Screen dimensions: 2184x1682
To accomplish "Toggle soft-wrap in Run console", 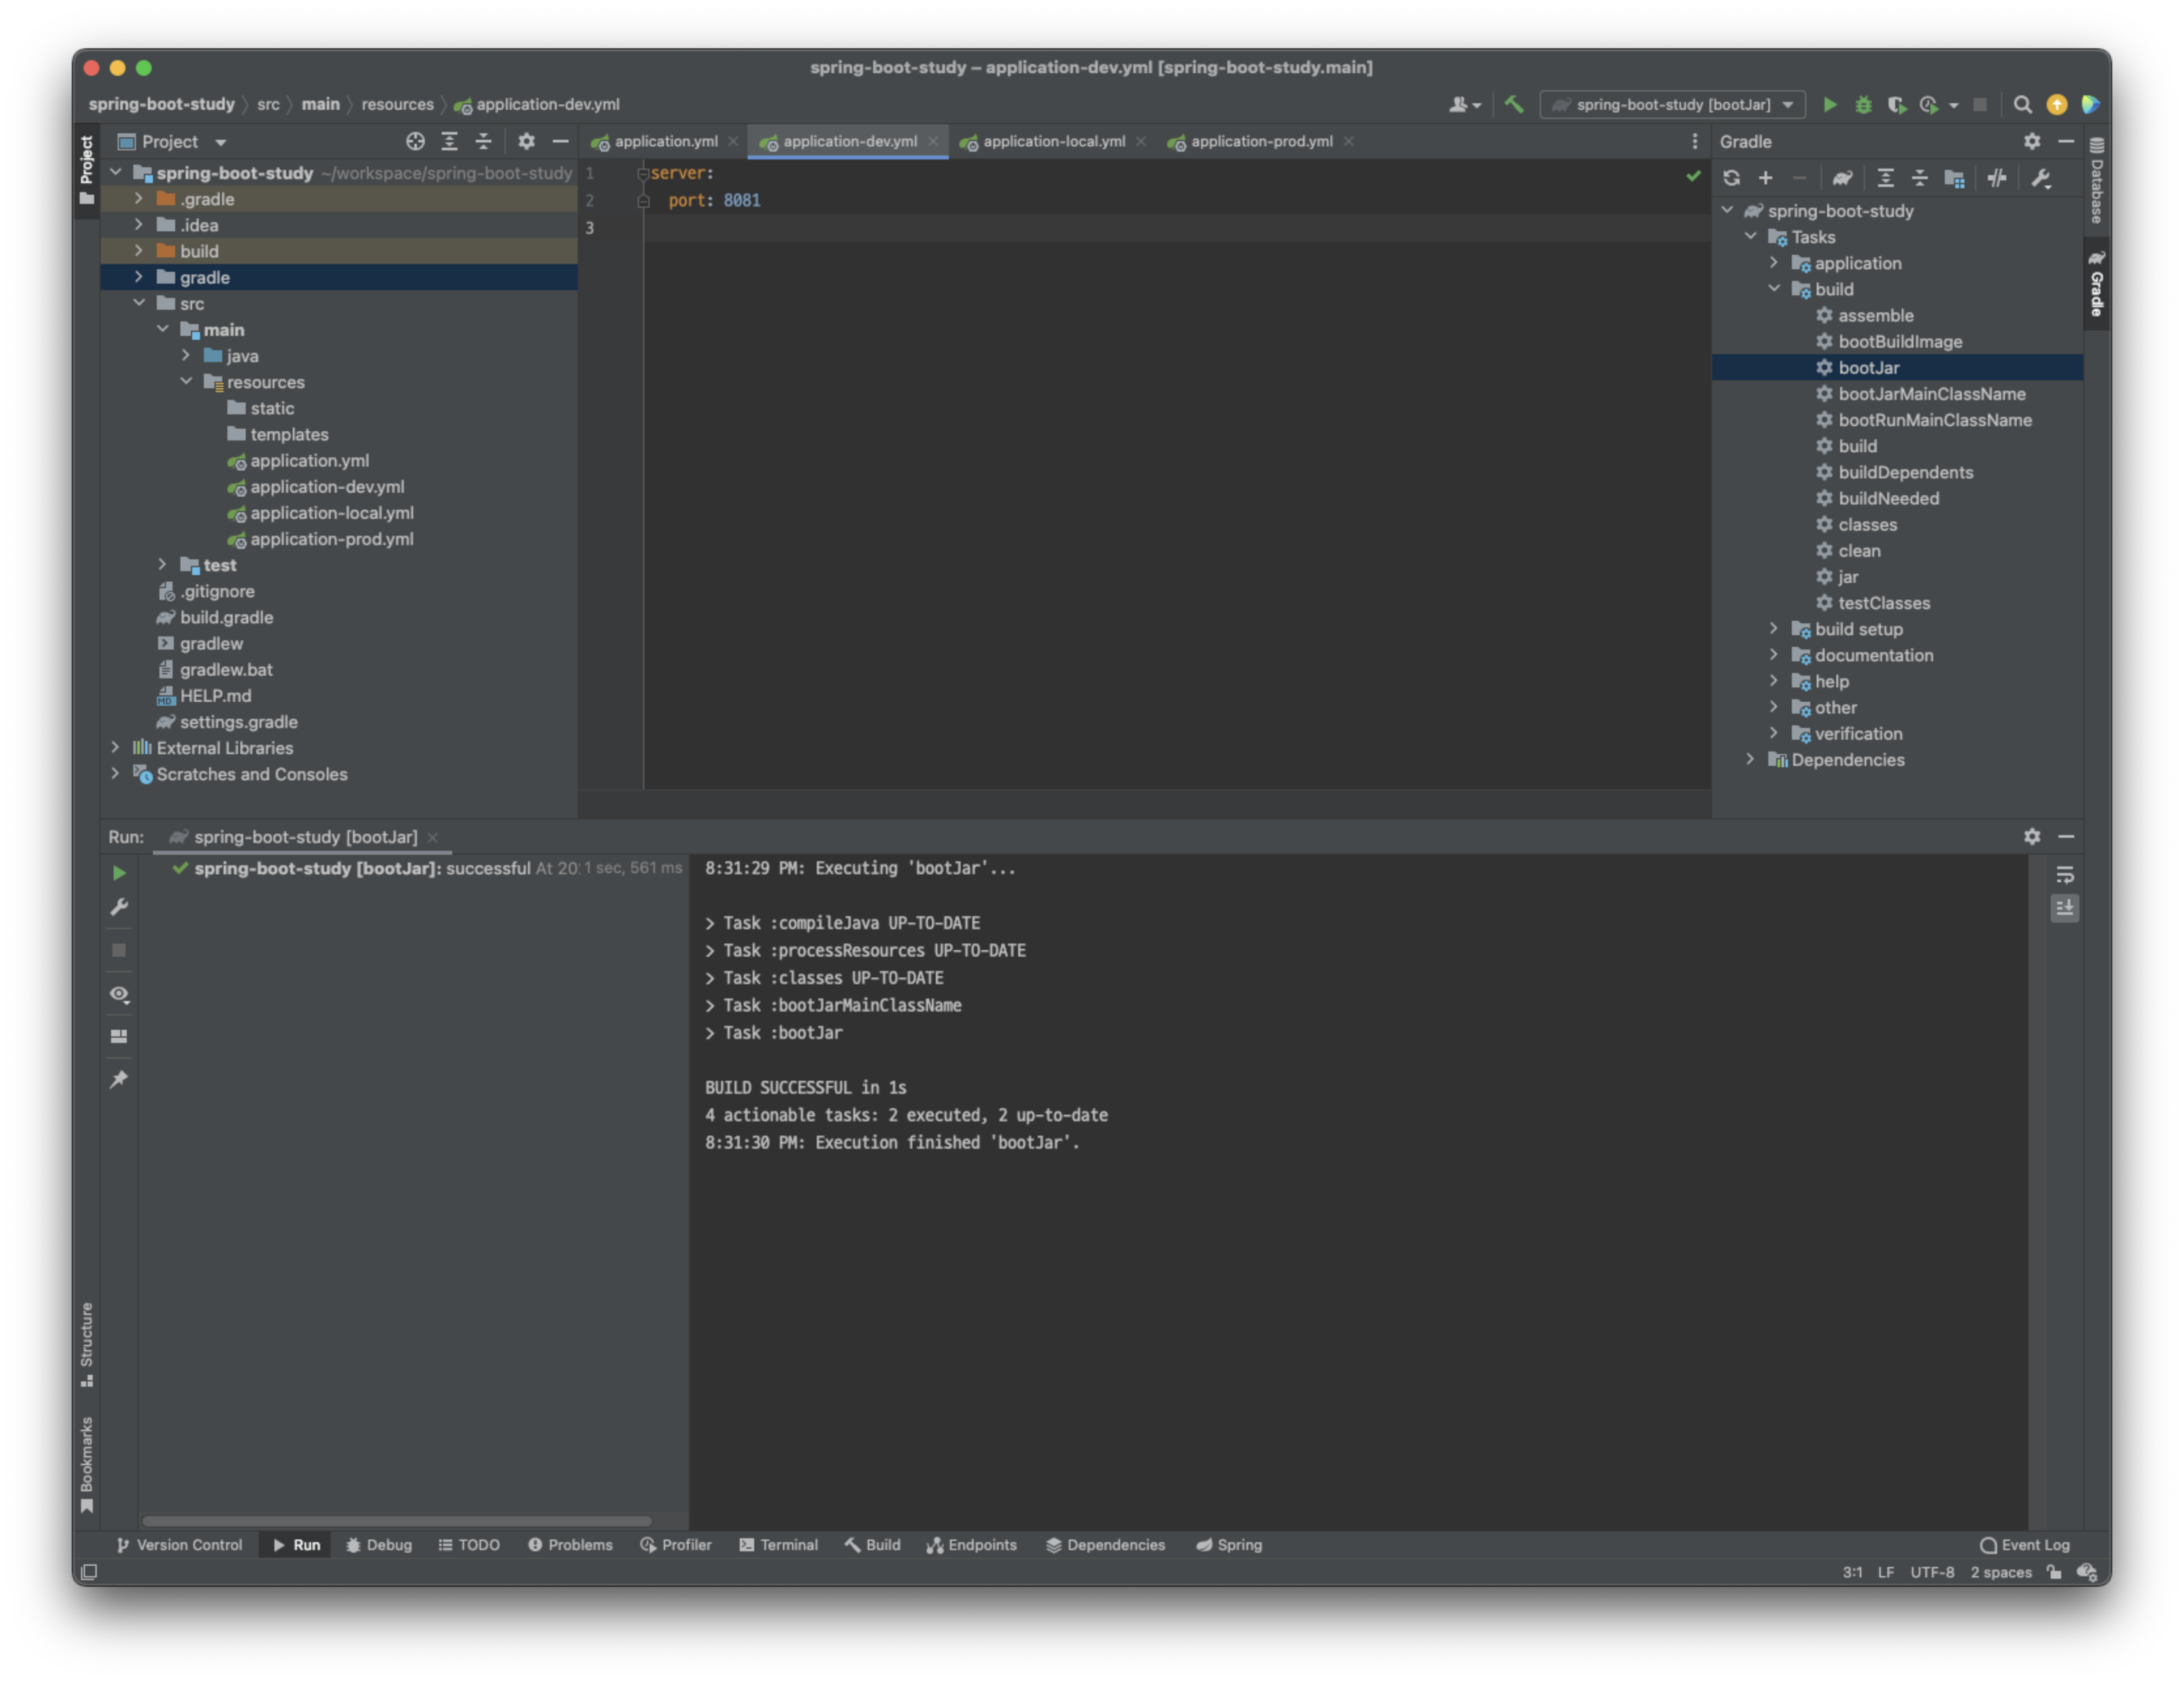I will [x=2065, y=875].
